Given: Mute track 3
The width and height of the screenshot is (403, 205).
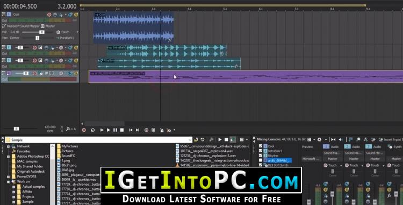Looking at the screenshot, I should click(70, 60).
